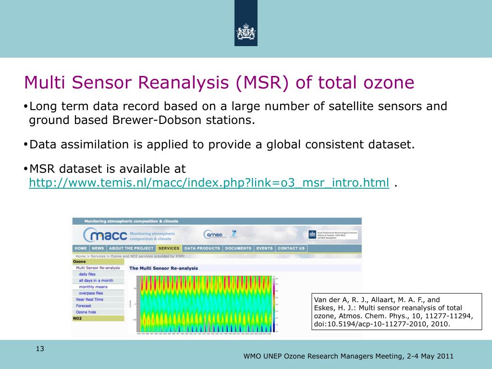Open Multi Sensor Re-analysis in the sidebar

pyautogui.click(x=98, y=268)
